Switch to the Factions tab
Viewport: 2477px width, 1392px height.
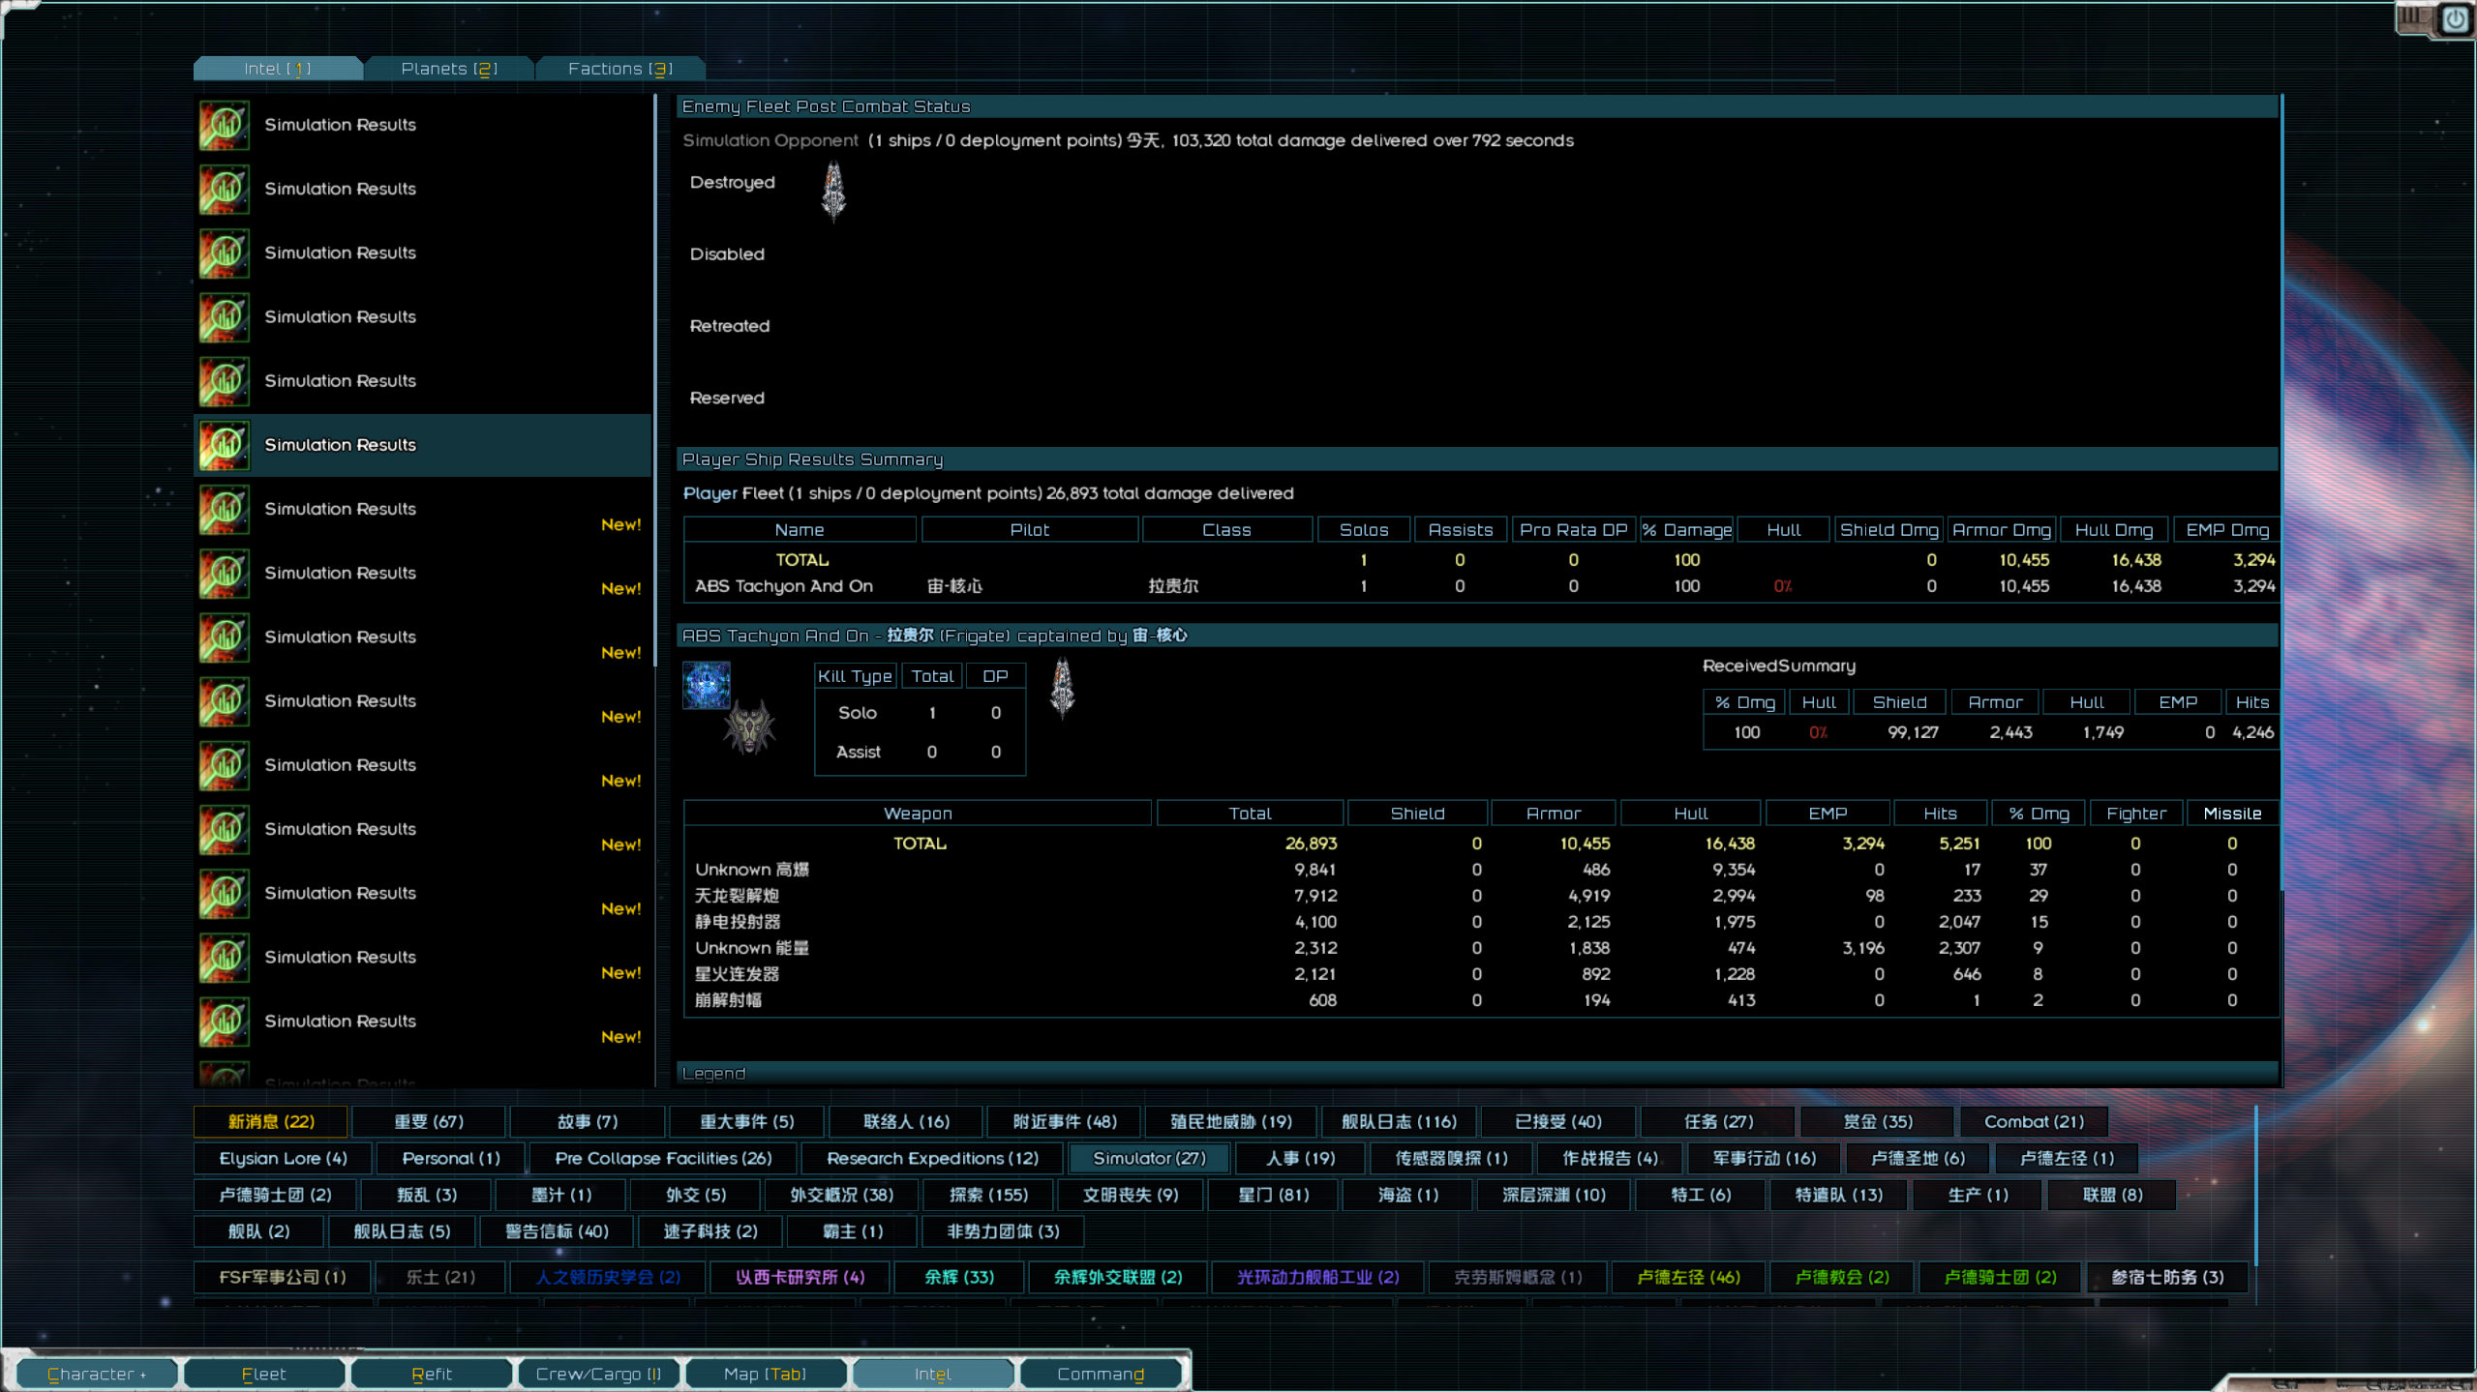619,69
